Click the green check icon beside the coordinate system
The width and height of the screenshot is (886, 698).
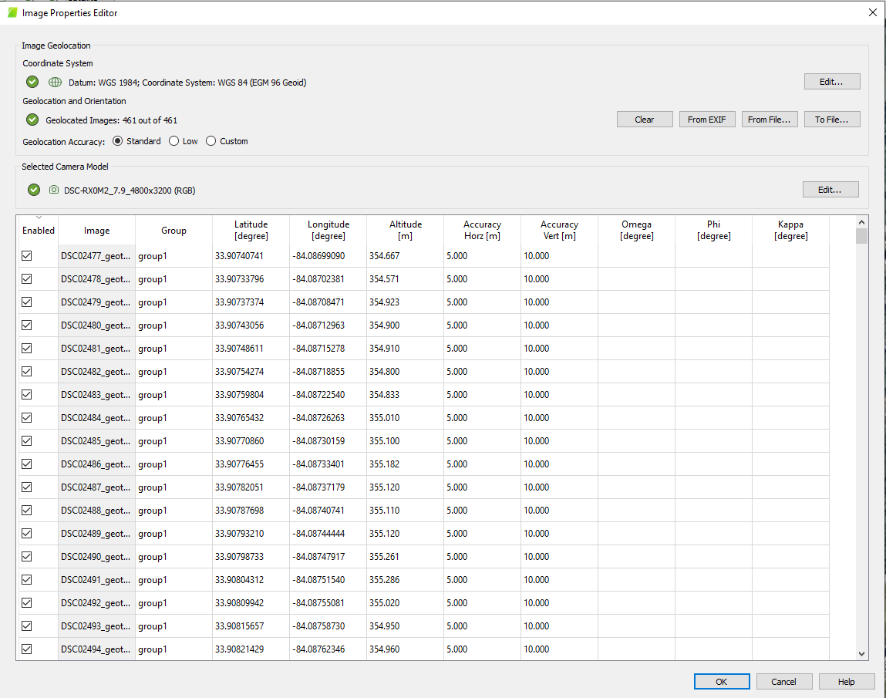pyautogui.click(x=32, y=82)
